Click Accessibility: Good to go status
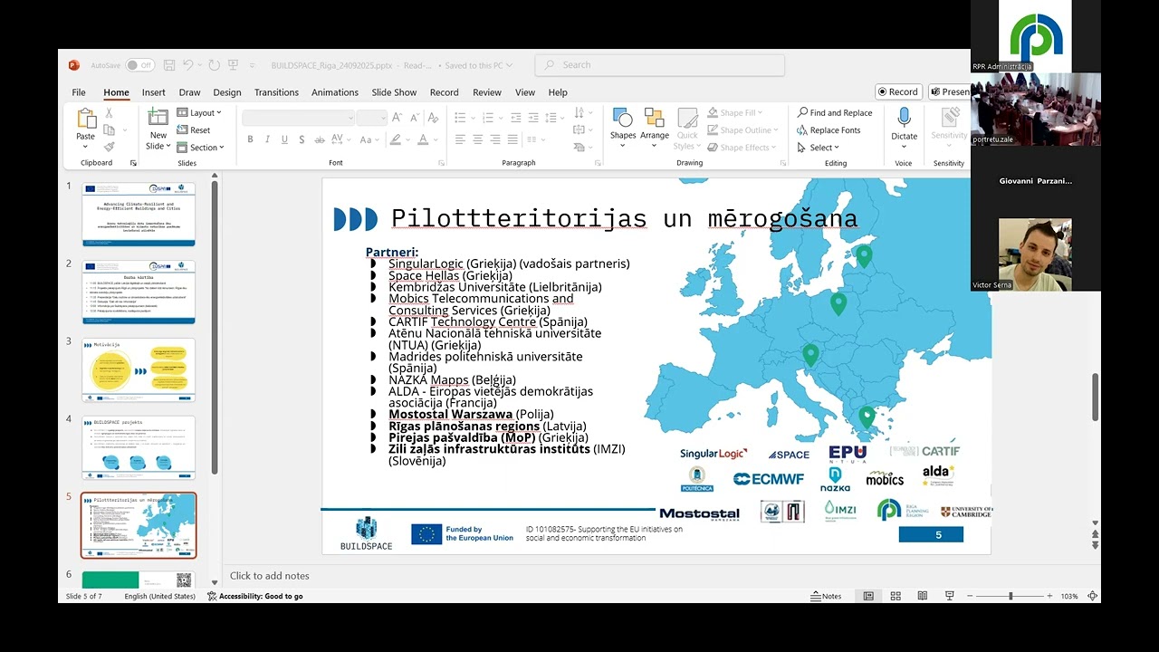Viewport: 1159px width, 652px height. [255, 596]
